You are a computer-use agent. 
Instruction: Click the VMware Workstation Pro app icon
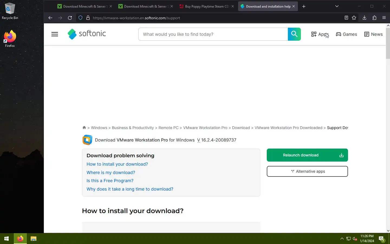point(87,140)
